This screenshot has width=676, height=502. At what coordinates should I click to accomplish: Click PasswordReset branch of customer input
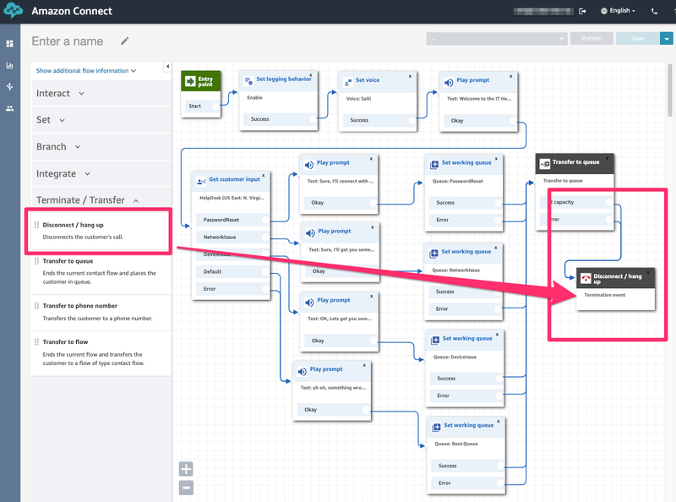click(233, 220)
